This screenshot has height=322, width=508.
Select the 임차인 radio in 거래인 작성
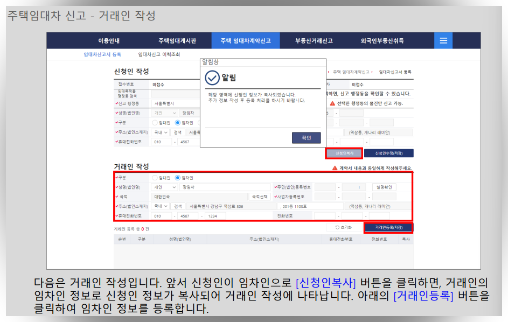pos(177,176)
